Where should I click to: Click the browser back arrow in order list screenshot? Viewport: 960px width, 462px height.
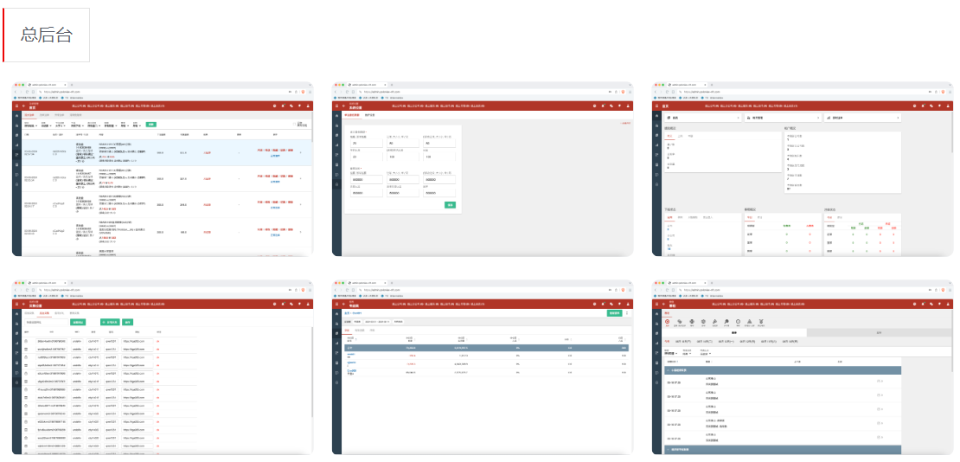pos(17,92)
